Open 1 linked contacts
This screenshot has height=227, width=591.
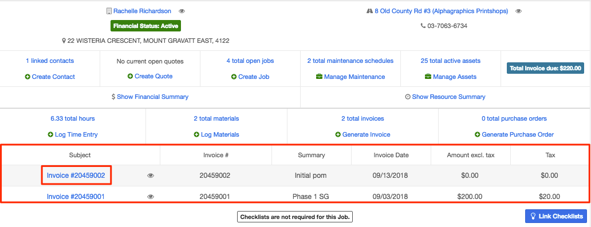click(50, 61)
